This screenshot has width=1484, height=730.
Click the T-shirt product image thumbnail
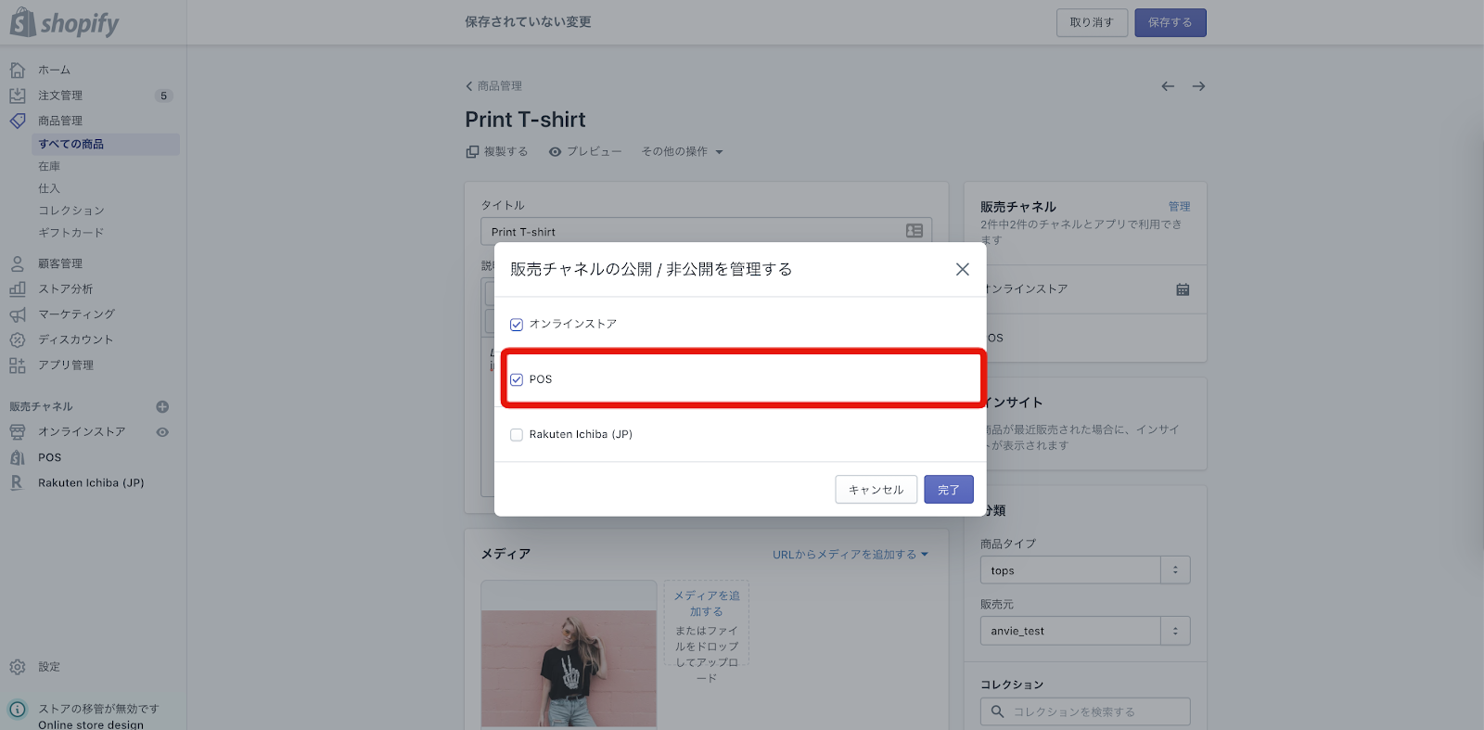[569, 654]
